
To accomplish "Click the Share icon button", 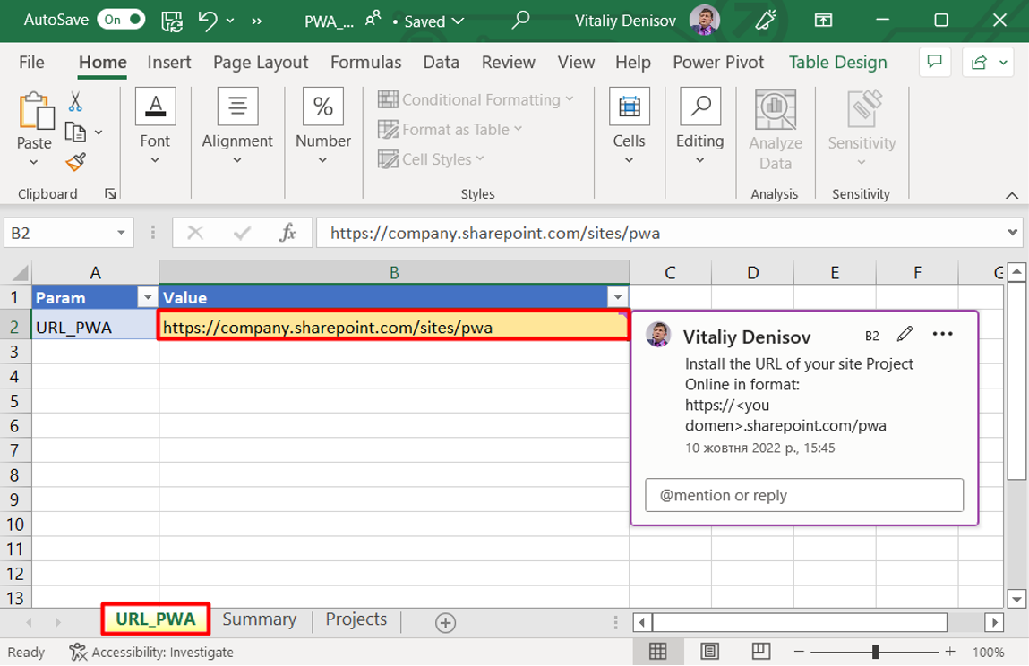I will [979, 63].
